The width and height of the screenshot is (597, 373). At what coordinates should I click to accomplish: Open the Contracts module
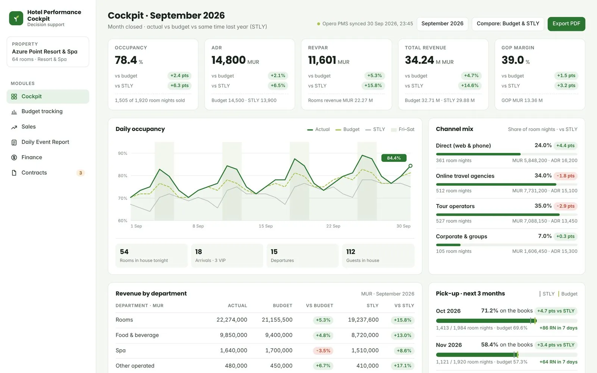pos(48,173)
